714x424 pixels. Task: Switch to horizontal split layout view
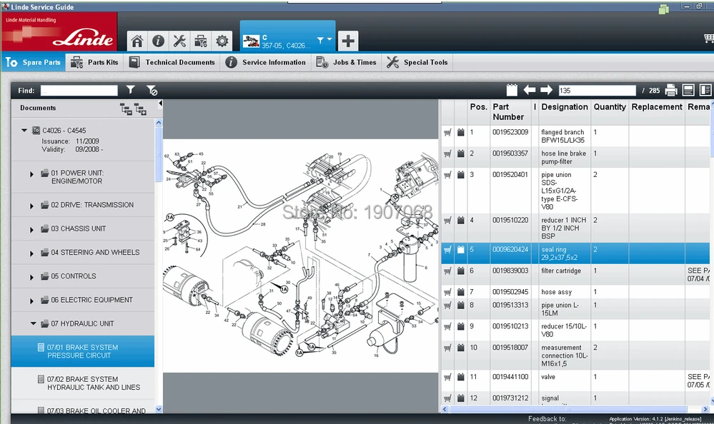pos(688,90)
